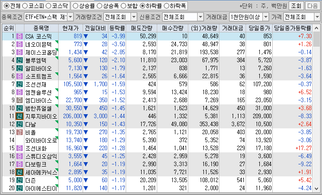
Task: Click the 증 badge for CSA 코스믹
Action: 20,36
